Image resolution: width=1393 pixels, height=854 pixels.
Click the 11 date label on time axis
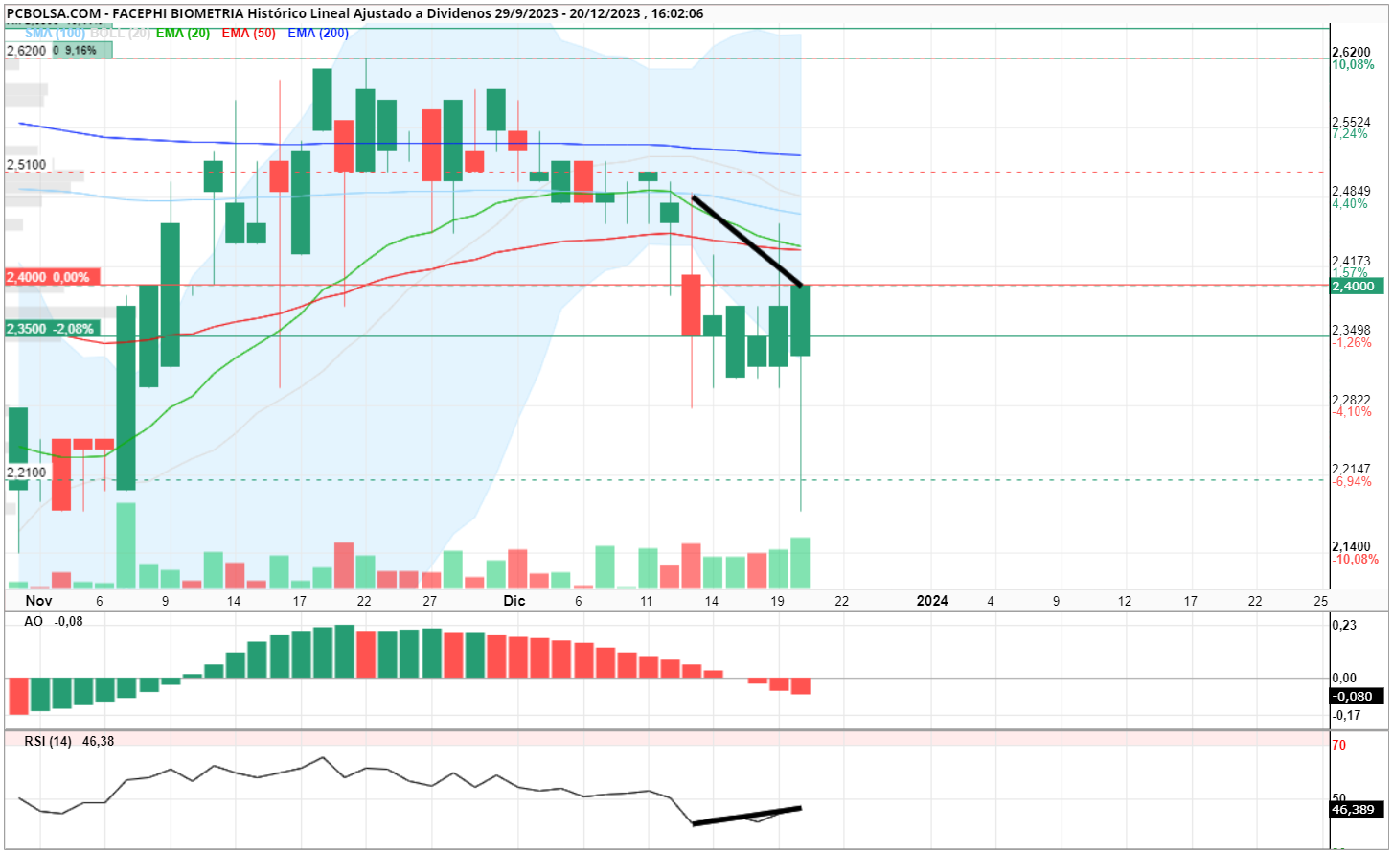point(647,602)
